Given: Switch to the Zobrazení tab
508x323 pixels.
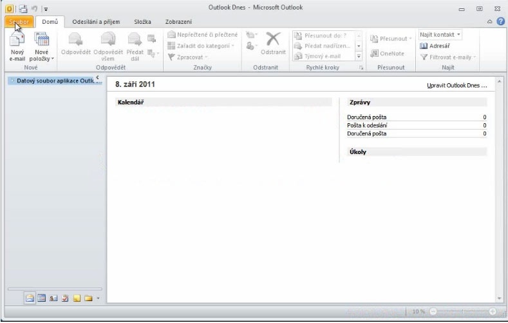Looking at the screenshot, I should [178, 22].
